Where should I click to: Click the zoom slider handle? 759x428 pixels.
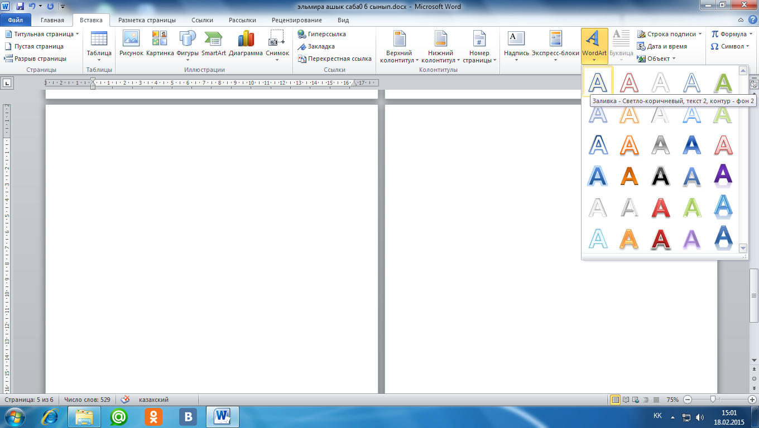click(x=713, y=400)
